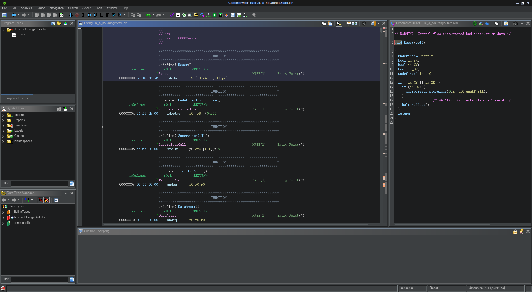Expand the BuiltInTypes node
This screenshot has width=532, height=292.
pyautogui.click(x=3, y=212)
